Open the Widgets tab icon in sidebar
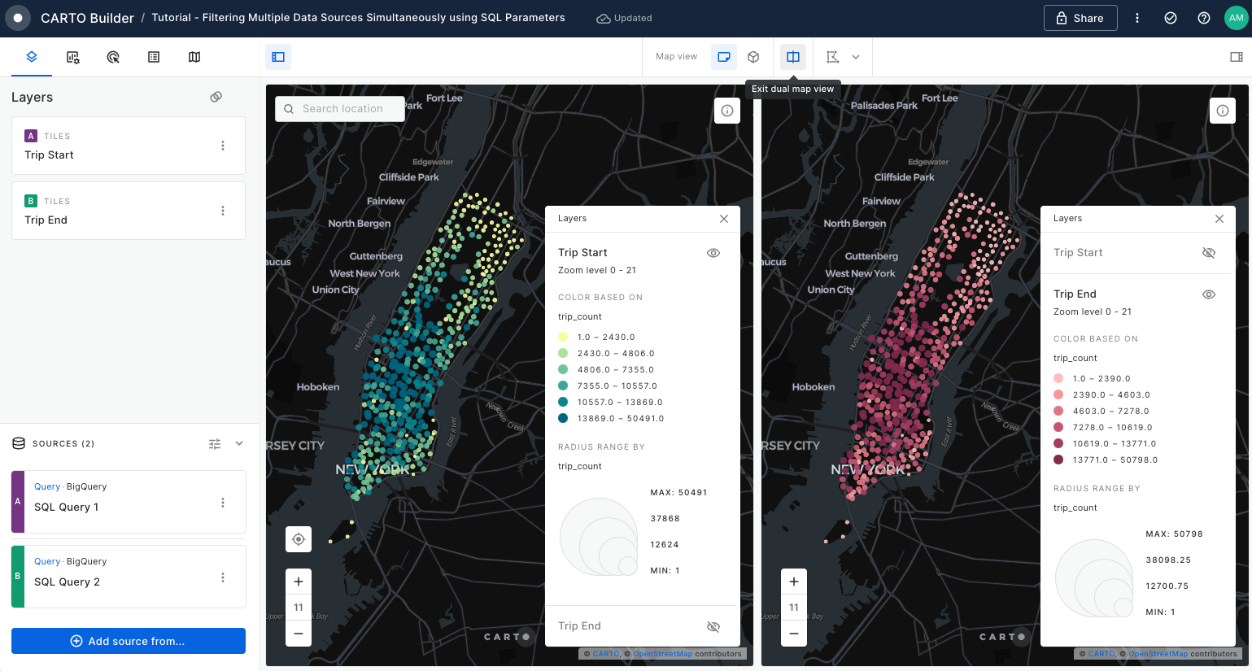This screenshot has width=1252, height=671. click(x=72, y=57)
